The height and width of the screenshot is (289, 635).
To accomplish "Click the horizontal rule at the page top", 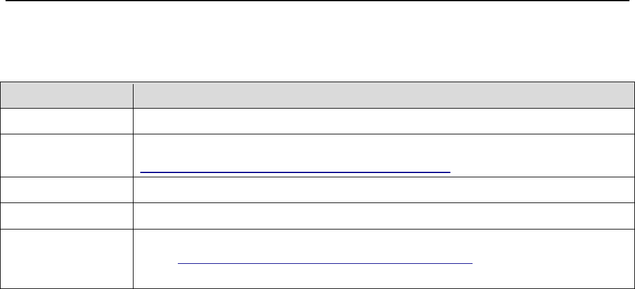I will pyautogui.click(x=317, y=1).
